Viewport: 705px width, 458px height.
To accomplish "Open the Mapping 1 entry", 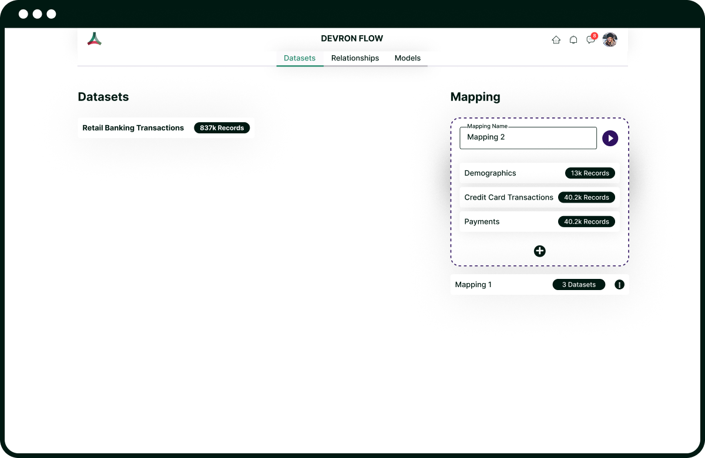I will [x=539, y=285].
